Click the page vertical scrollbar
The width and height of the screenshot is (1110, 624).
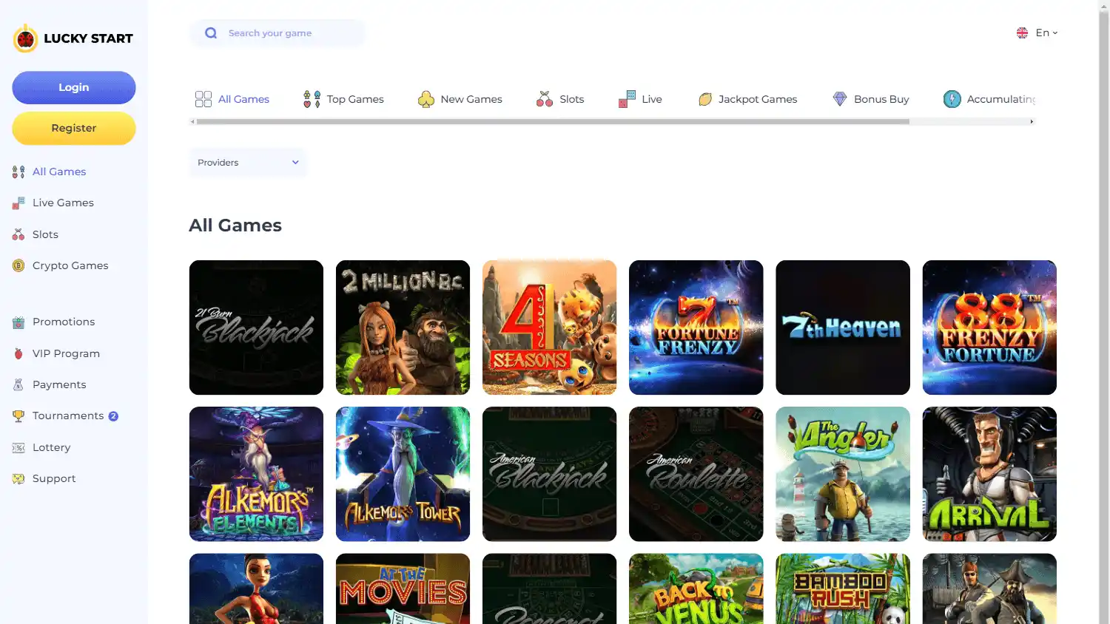1103,312
